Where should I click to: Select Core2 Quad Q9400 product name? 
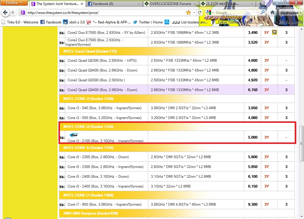point(102,90)
